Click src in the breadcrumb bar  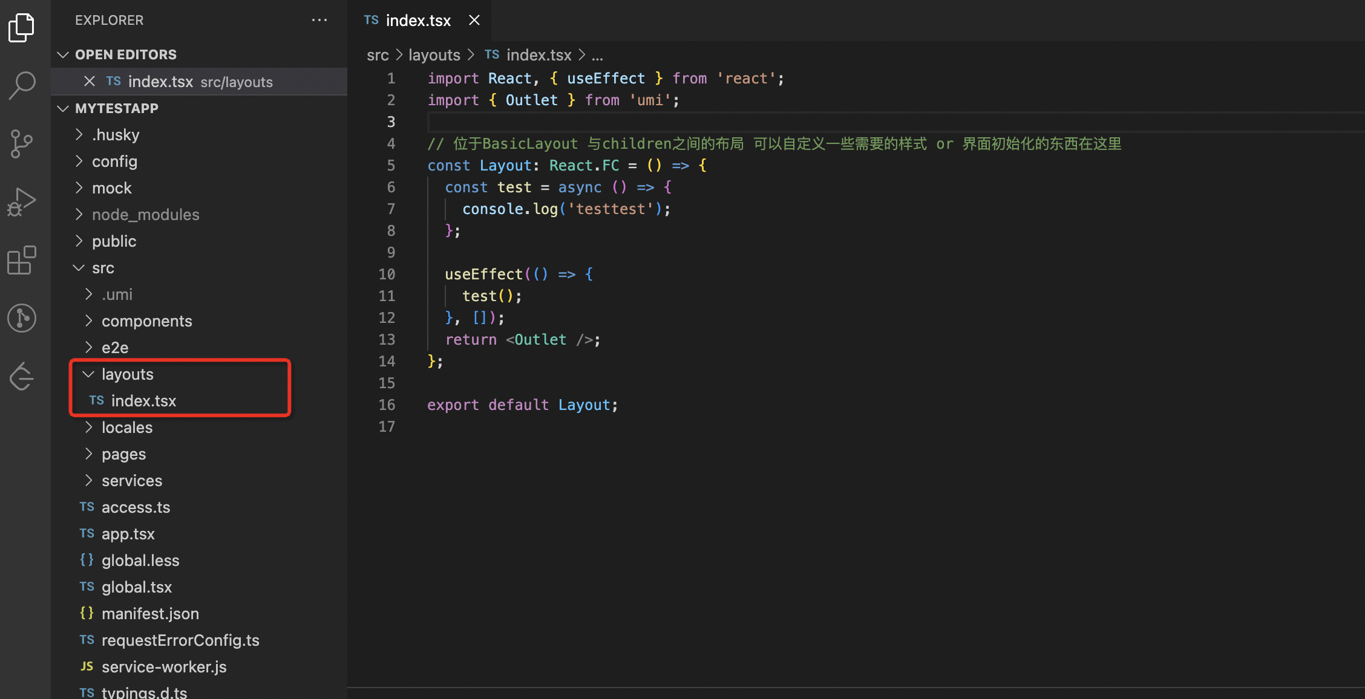[x=378, y=55]
